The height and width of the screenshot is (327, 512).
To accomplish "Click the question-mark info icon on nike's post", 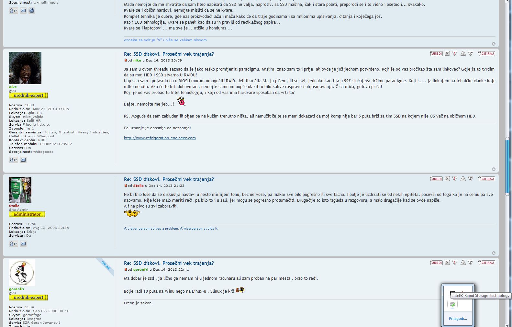I will (471, 53).
